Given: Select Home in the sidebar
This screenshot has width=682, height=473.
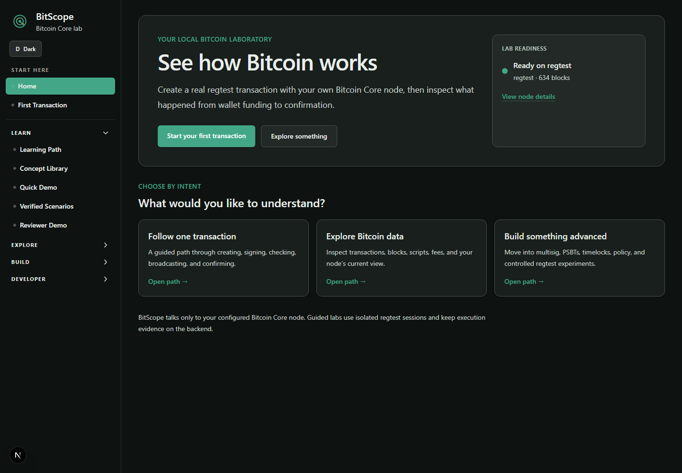Looking at the screenshot, I should [x=60, y=86].
